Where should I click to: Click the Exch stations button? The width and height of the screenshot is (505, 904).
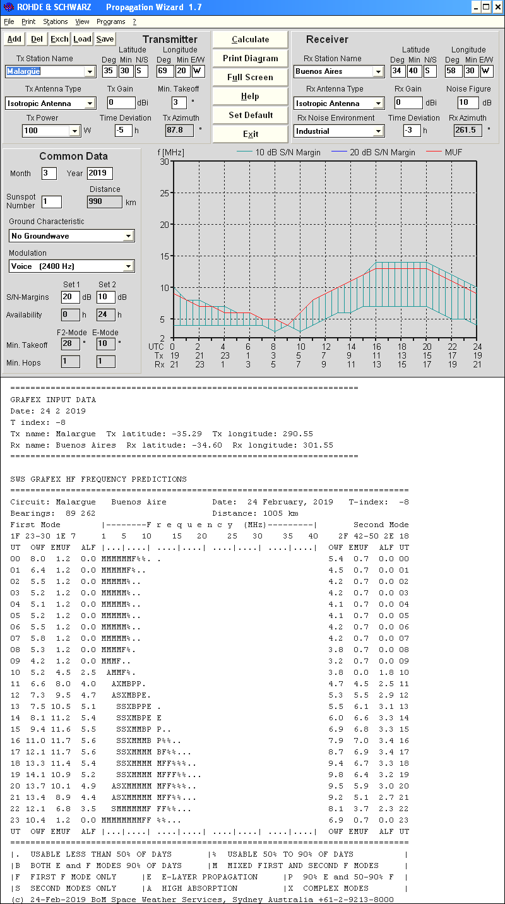60,39
